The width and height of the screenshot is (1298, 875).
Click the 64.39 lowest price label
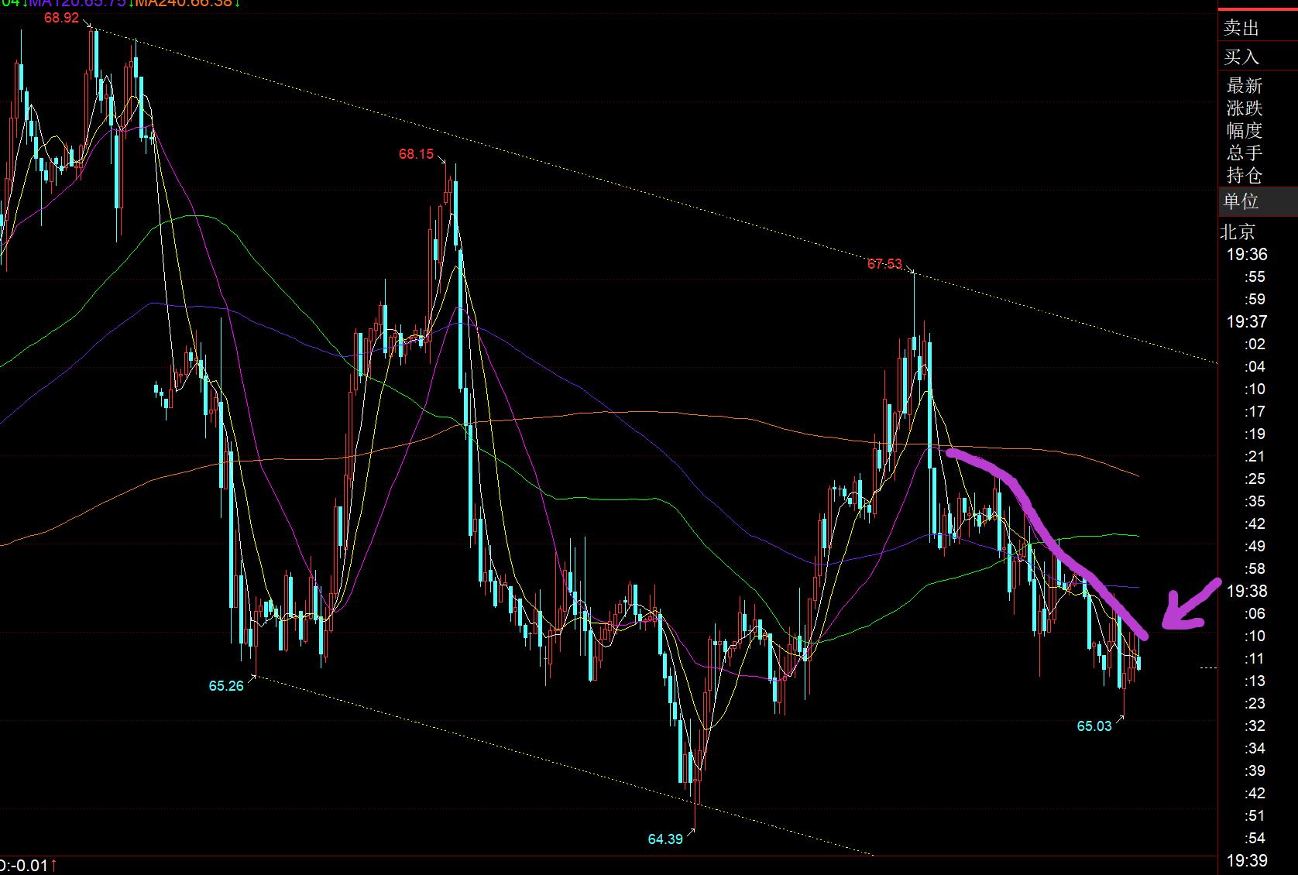665,839
